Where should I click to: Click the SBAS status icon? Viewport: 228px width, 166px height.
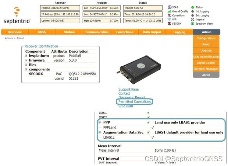pos(170,7)
